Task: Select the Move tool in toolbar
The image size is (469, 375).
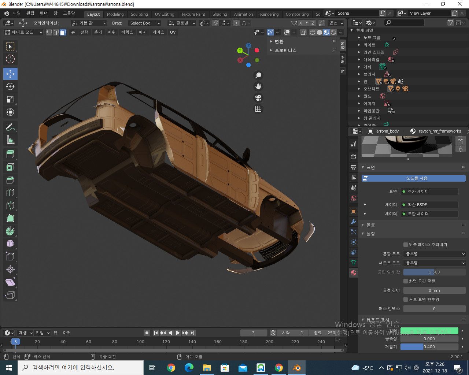Action: [x=10, y=74]
